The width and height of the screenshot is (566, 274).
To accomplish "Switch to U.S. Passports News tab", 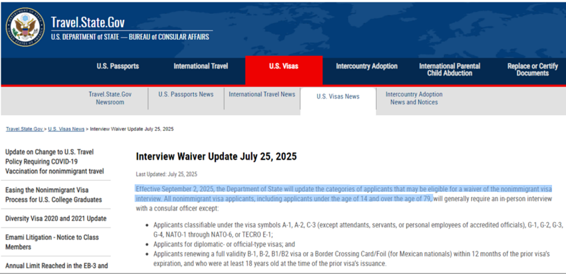I will coord(186,94).
